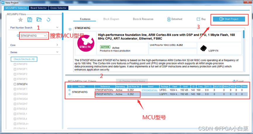Tick the STM32F7 series checkbox
253x134 pixels.
coord(15,89)
